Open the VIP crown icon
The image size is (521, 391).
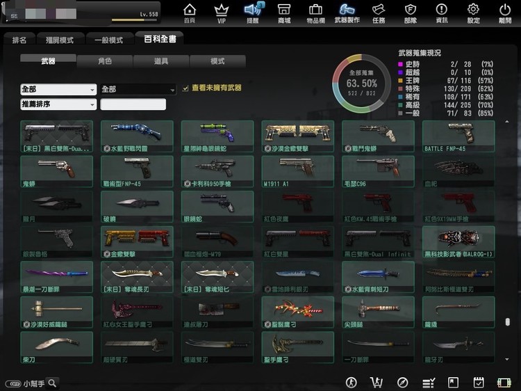[x=222, y=13]
